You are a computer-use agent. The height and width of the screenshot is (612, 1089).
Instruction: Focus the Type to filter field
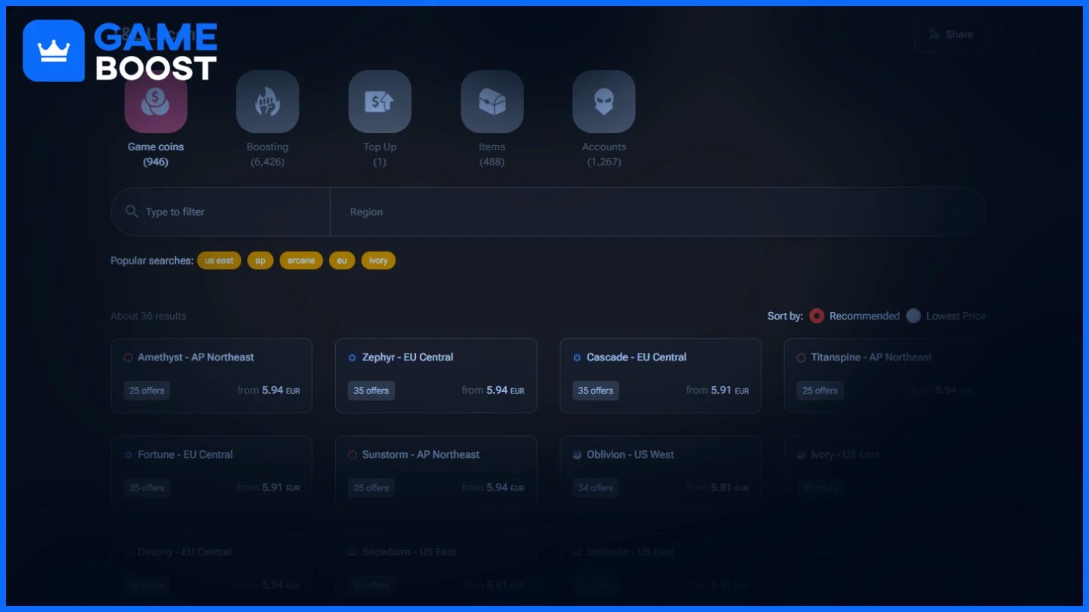221,212
